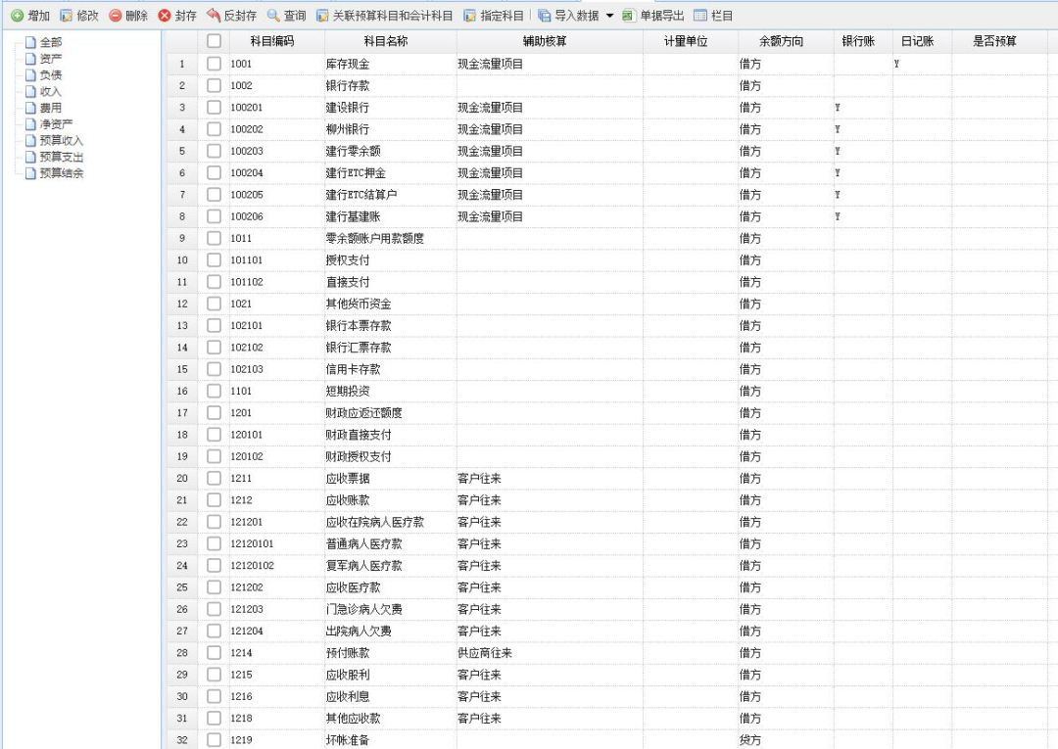Click the 日记账 Y cell of row 1001
The height and width of the screenshot is (749, 1058).
(922, 64)
